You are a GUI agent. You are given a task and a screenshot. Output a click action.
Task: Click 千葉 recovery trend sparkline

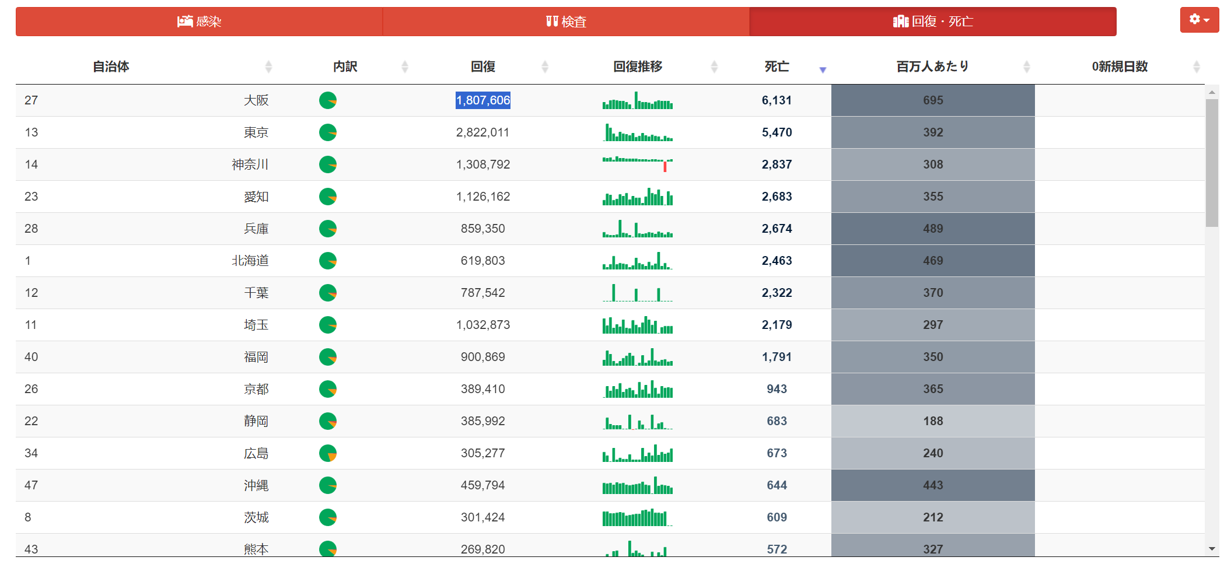tap(637, 293)
